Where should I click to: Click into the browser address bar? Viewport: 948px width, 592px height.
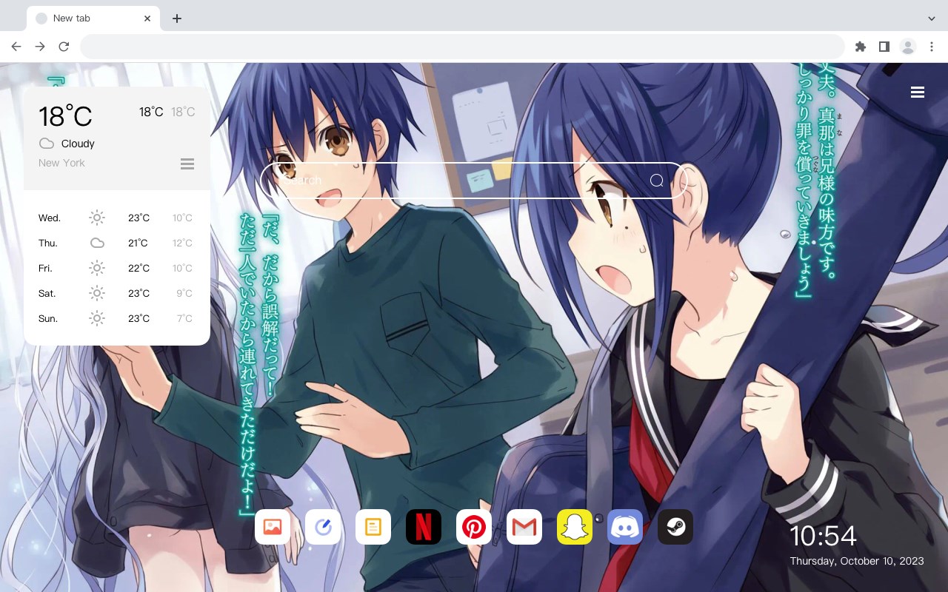(462, 47)
